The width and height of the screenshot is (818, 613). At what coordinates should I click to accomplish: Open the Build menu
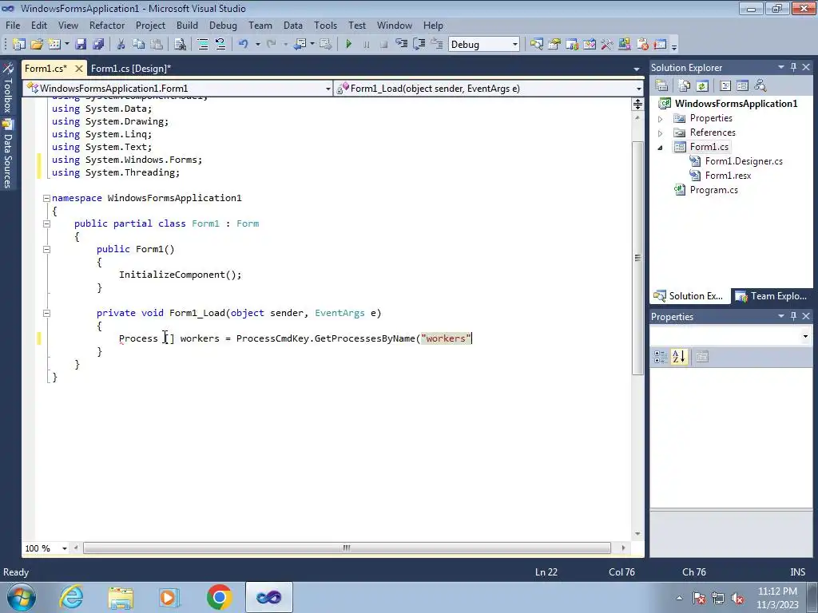tap(187, 25)
